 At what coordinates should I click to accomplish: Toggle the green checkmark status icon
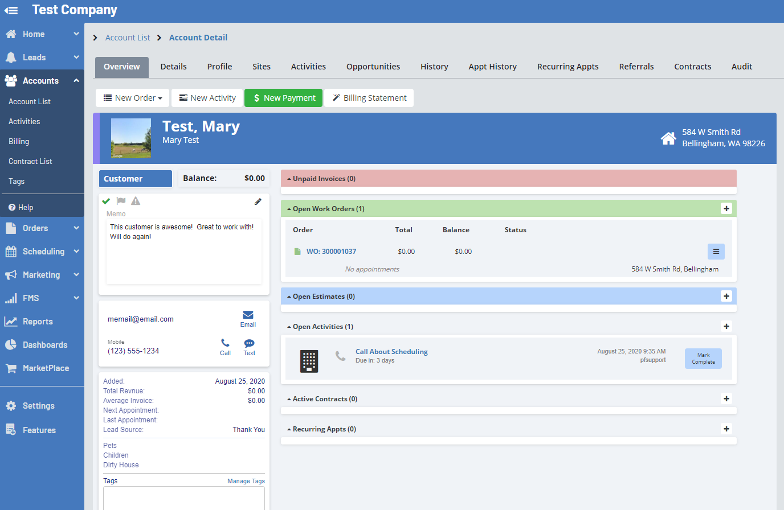click(106, 201)
